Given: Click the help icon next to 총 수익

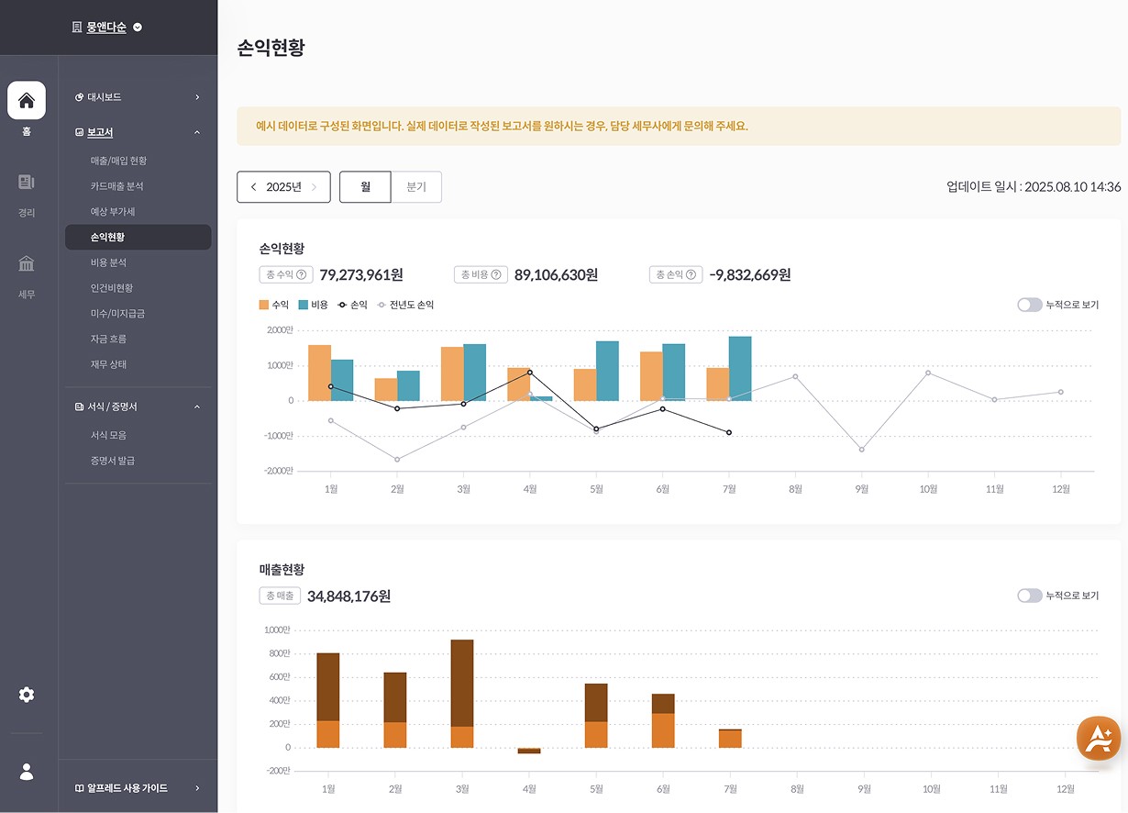Looking at the screenshot, I should (300, 273).
